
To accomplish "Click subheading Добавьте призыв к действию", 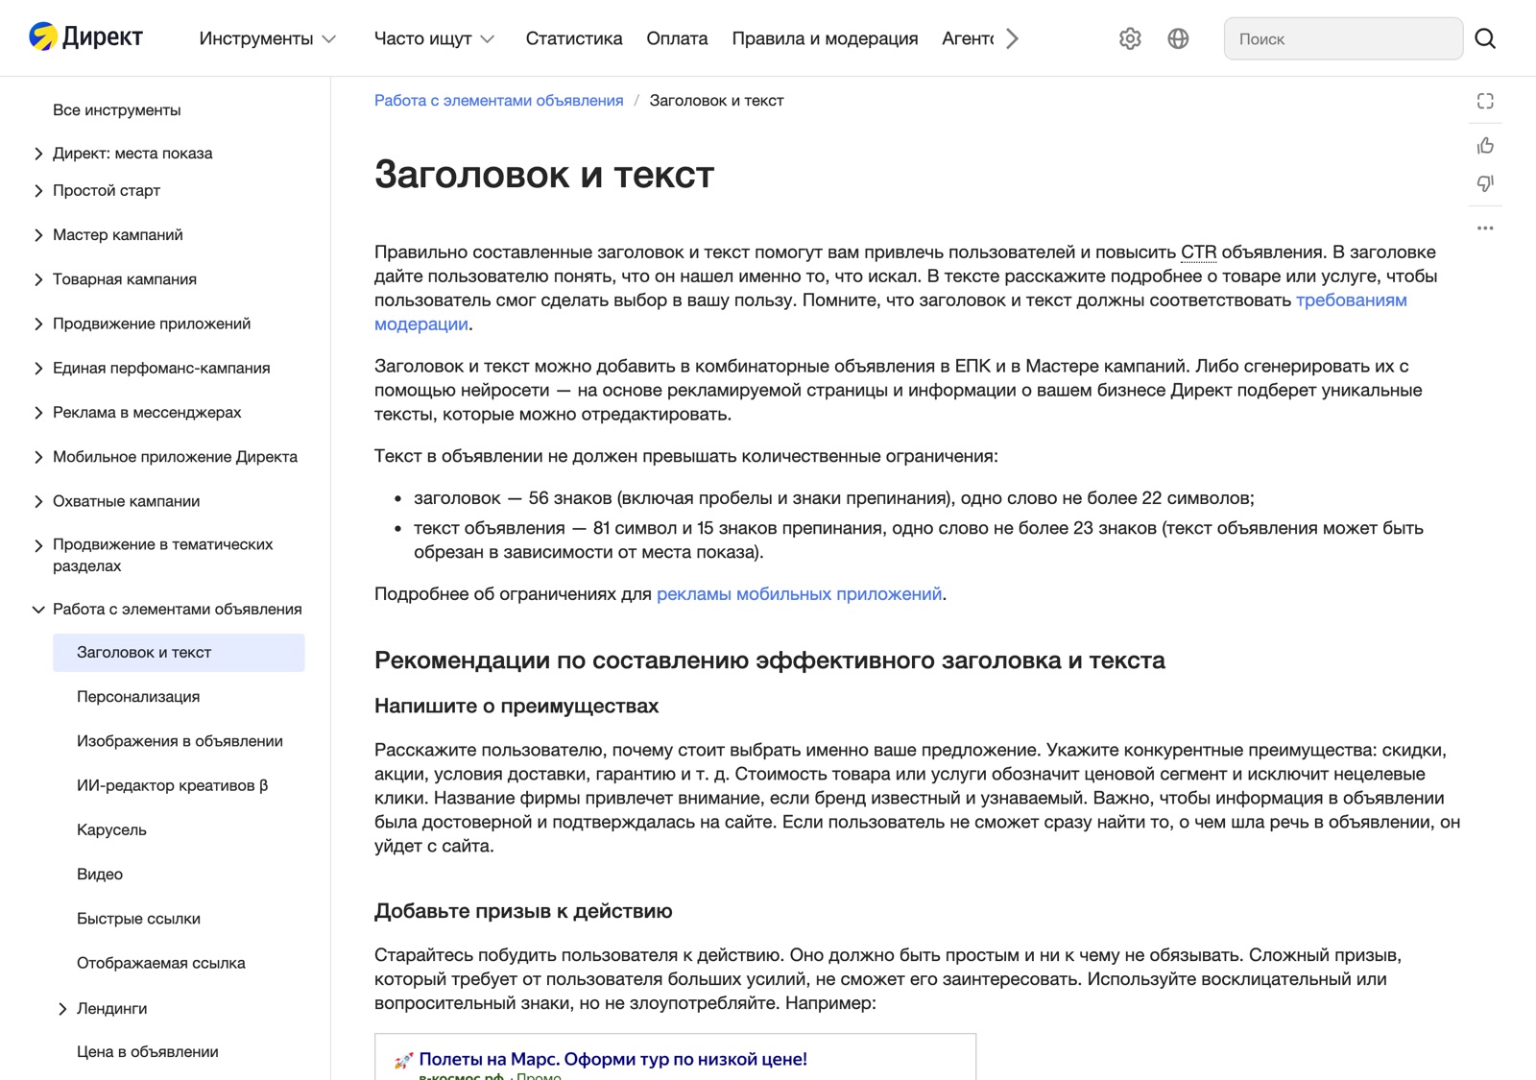I will tap(523, 911).
